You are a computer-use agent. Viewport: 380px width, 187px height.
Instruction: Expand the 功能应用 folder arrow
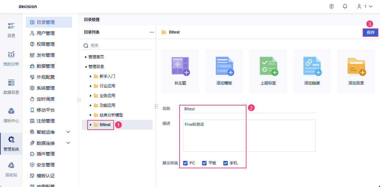90,105
